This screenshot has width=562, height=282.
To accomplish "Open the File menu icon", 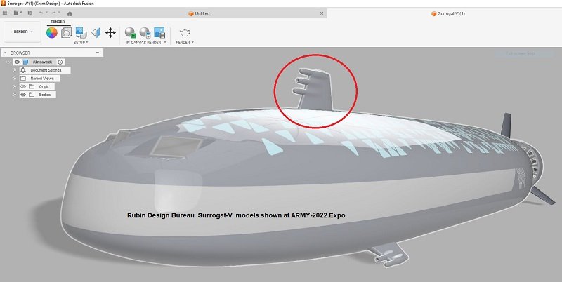I will tap(17, 13).
